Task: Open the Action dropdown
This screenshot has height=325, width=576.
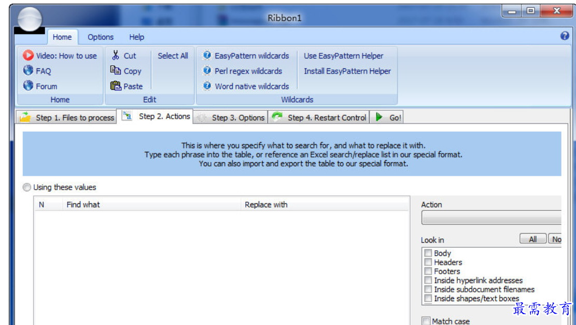Action: click(x=491, y=217)
